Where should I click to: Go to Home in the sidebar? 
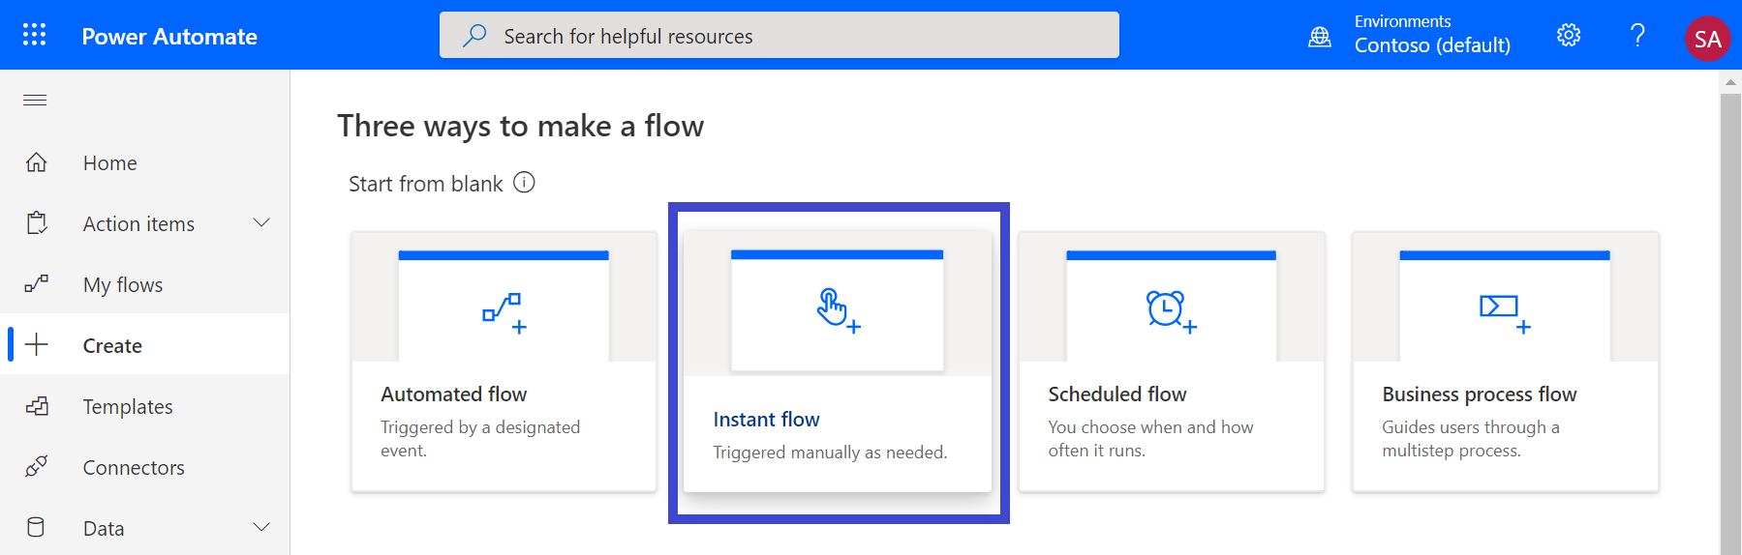pos(109,162)
